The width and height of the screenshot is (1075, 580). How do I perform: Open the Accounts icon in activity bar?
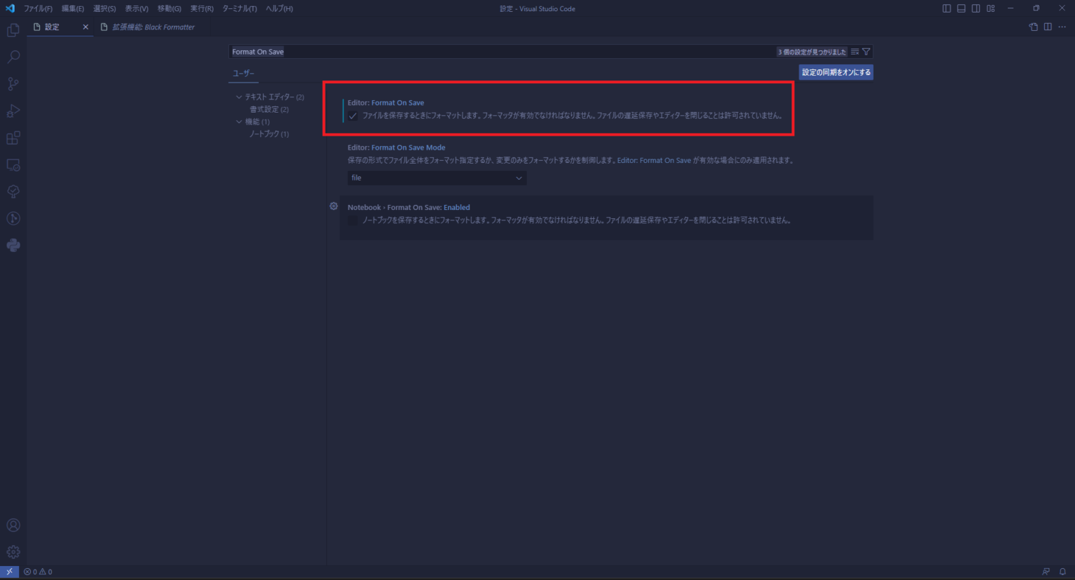tap(13, 525)
